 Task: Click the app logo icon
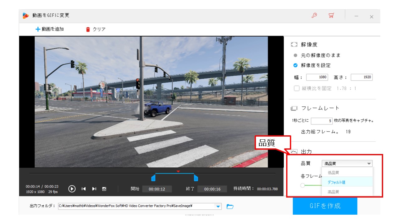pos(26,16)
